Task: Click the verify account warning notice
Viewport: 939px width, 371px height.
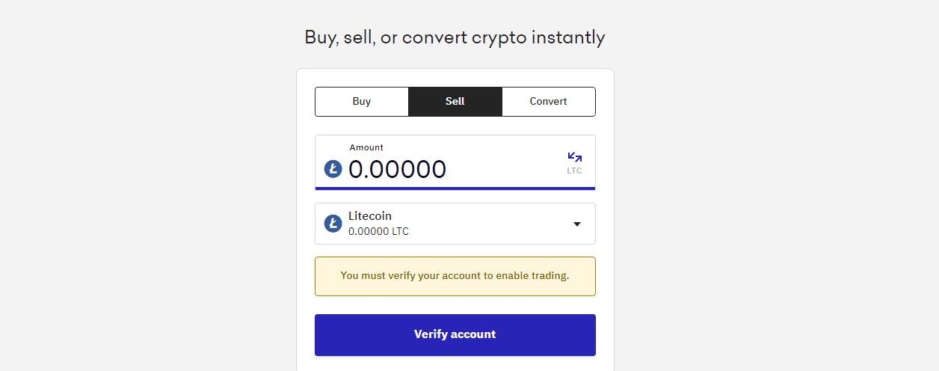Action: tap(455, 276)
